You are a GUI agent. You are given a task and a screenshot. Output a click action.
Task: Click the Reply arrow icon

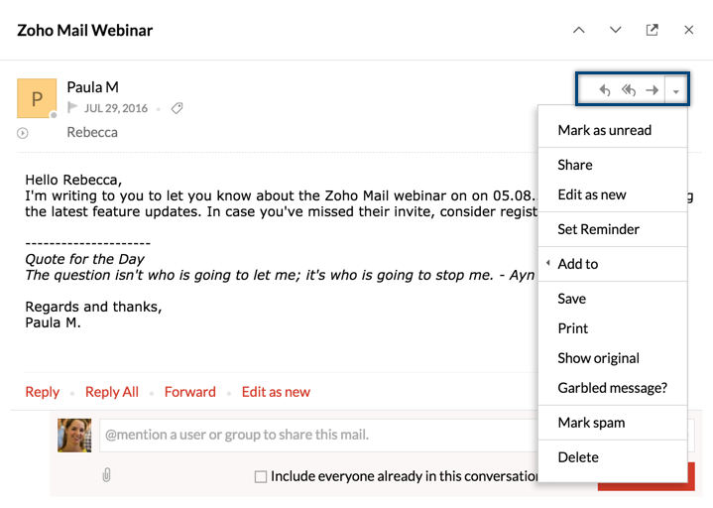coord(605,90)
